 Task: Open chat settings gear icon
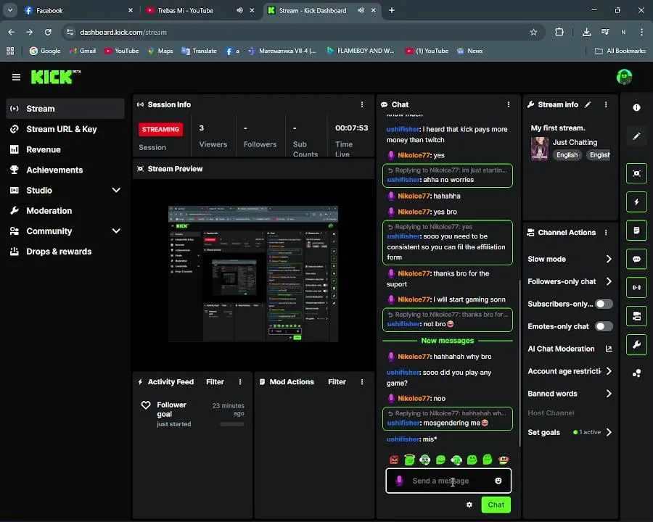[469, 505]
